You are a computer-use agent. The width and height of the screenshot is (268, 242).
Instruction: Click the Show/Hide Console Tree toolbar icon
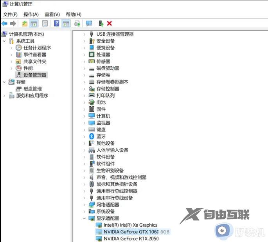[34, 24]
